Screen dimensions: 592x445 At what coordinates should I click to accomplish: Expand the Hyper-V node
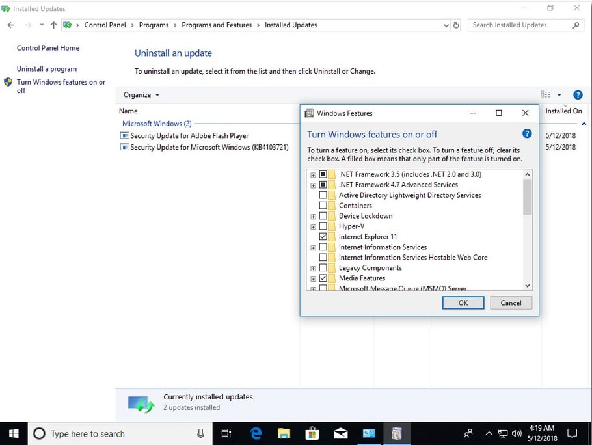pos(314,227)
